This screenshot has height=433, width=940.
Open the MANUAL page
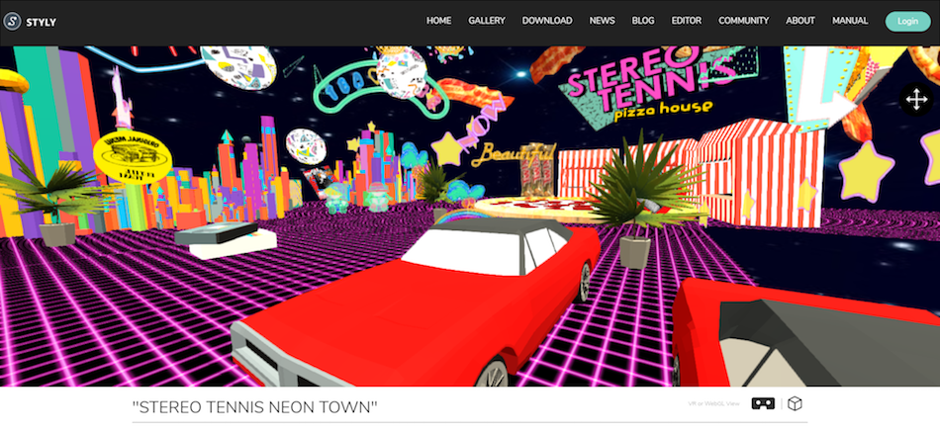pyautogui.click(x=850, y=21)
